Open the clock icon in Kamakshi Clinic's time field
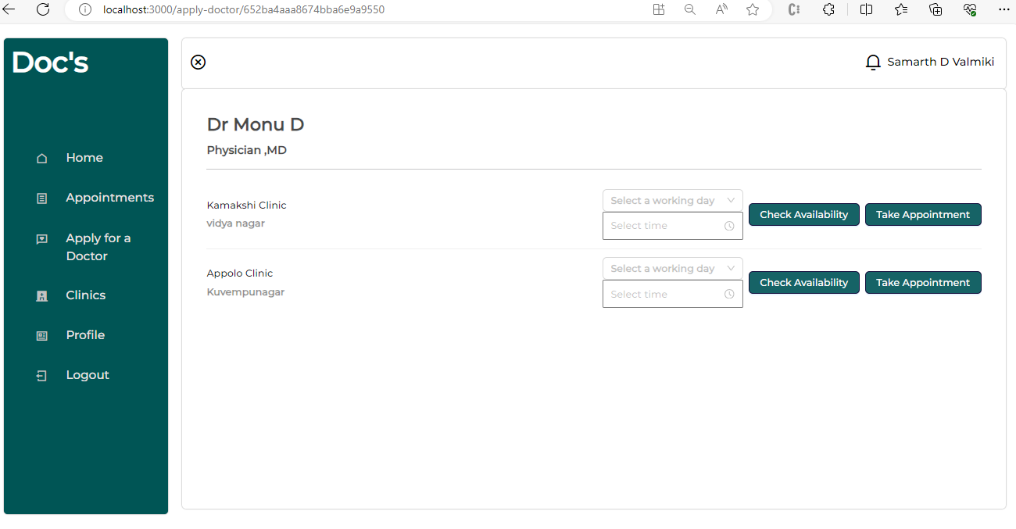Screen dimensions: 1016x529 730,226
